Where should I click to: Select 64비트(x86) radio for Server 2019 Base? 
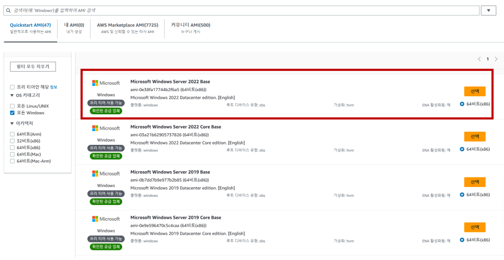(462, 194)
